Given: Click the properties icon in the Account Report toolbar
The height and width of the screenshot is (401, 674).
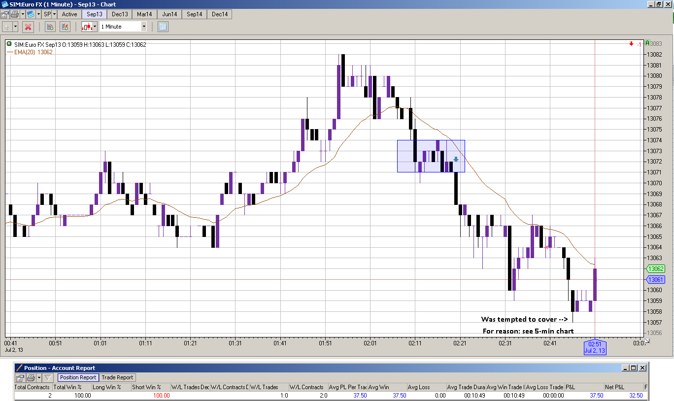Looking at the screenshot, I should (20, 378).
